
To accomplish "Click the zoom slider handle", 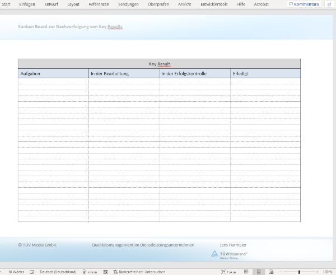I will (x=299, y=272).
